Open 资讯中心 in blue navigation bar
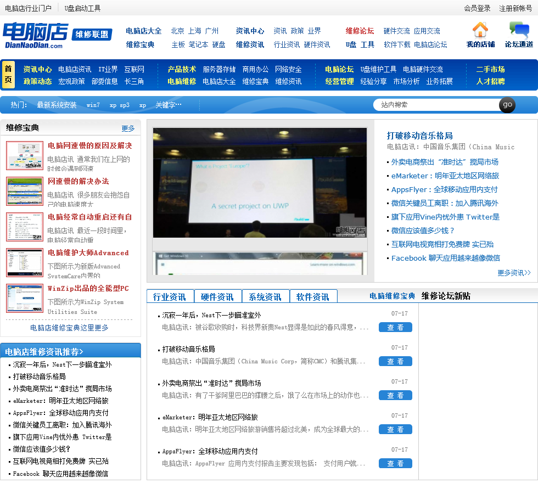 37,69
